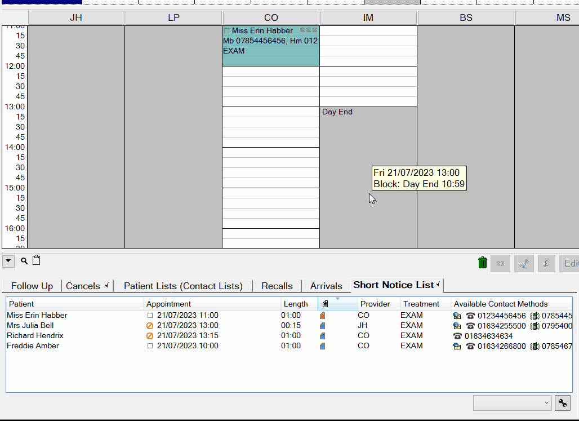579x421 pixels.
Task: Click the CO provider column header
Action: tap(271, 18)
